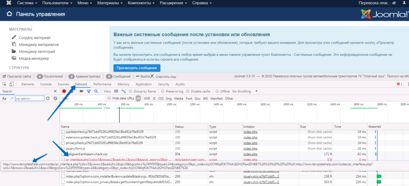409x186 pixels.
Task: Click the DevTools inspect element cursor icon
Action: (x=4, y=84)
